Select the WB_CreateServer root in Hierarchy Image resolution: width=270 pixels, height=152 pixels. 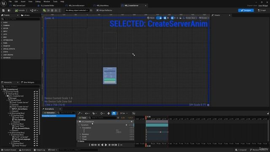(11, 90)
